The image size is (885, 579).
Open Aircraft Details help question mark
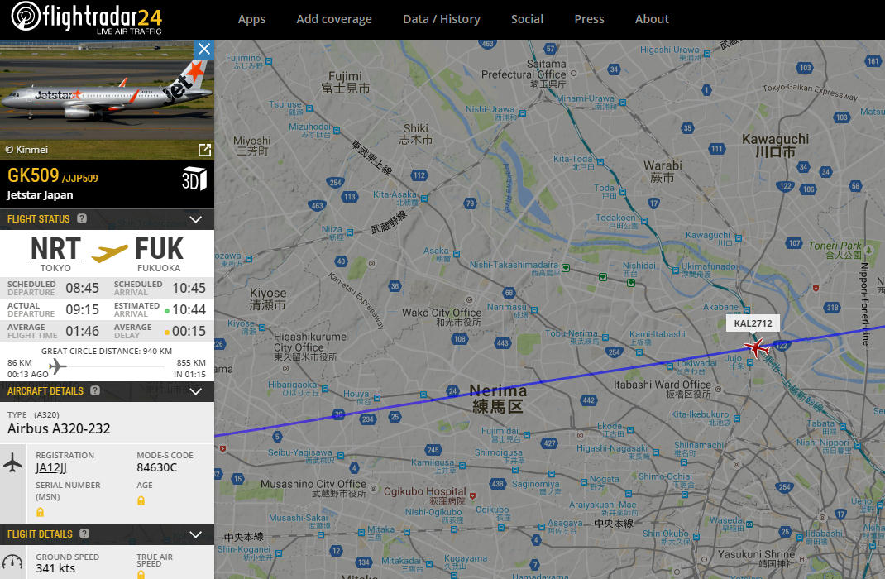(x=95, y=390)
